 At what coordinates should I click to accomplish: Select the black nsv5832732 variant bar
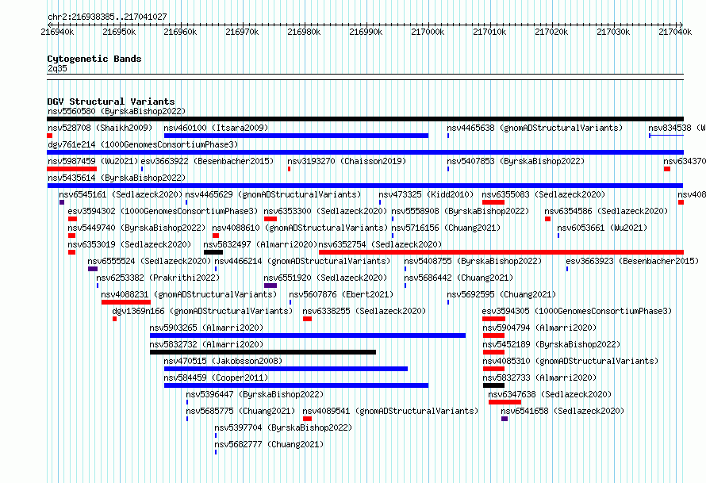click(263, 352)
